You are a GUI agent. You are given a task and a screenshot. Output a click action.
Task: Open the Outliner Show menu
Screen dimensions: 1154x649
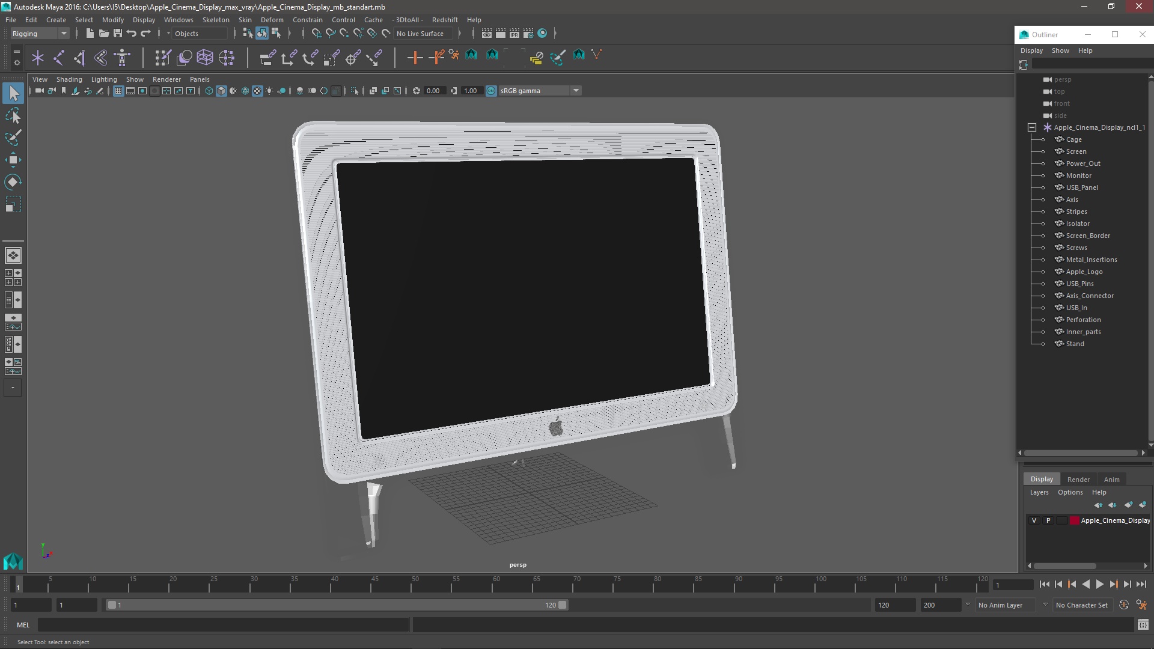point(1060,50)
